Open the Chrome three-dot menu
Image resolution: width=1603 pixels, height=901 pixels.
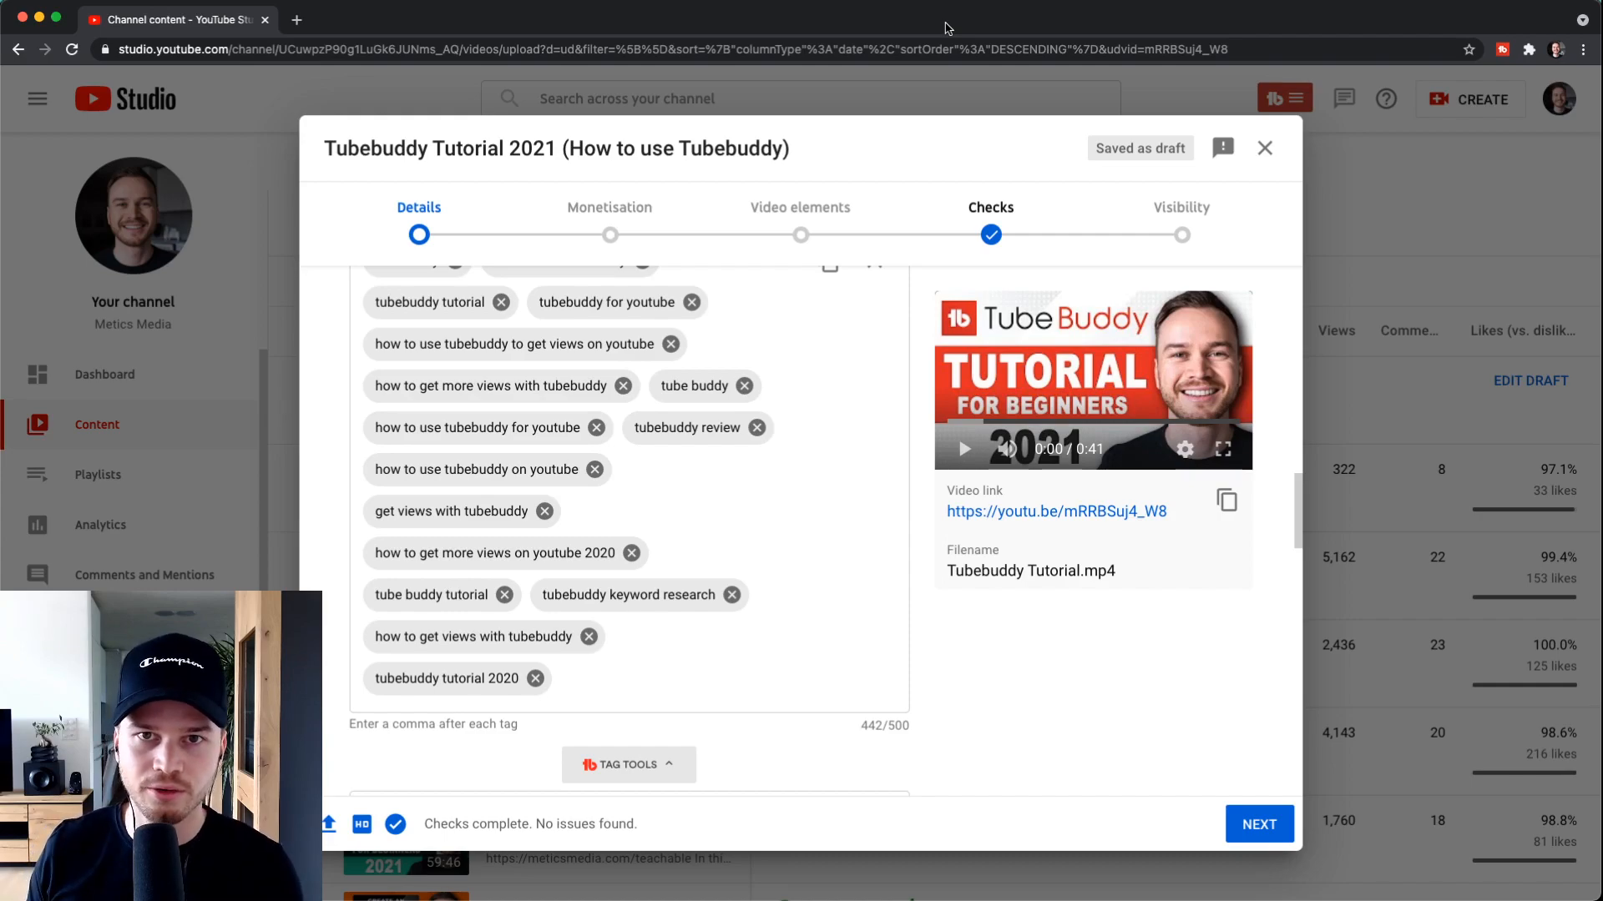(1583, 49)
